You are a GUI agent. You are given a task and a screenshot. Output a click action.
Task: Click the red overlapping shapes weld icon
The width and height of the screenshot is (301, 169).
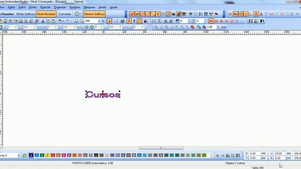pos(192,27)
